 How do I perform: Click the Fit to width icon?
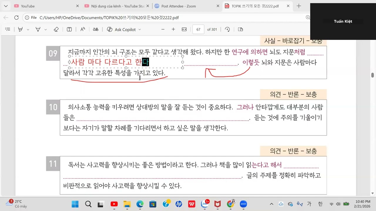click(184, 29)
